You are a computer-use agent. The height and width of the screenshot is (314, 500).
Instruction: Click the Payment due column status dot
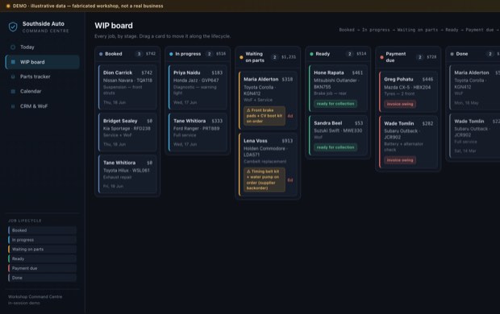point(381,57)
